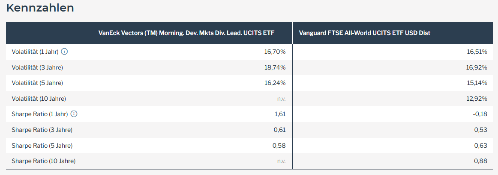Open Vanguard FTSE All-World UCITS ETF header
The image size is (498, 175).
pyautogui.click(x=364, y=33)
